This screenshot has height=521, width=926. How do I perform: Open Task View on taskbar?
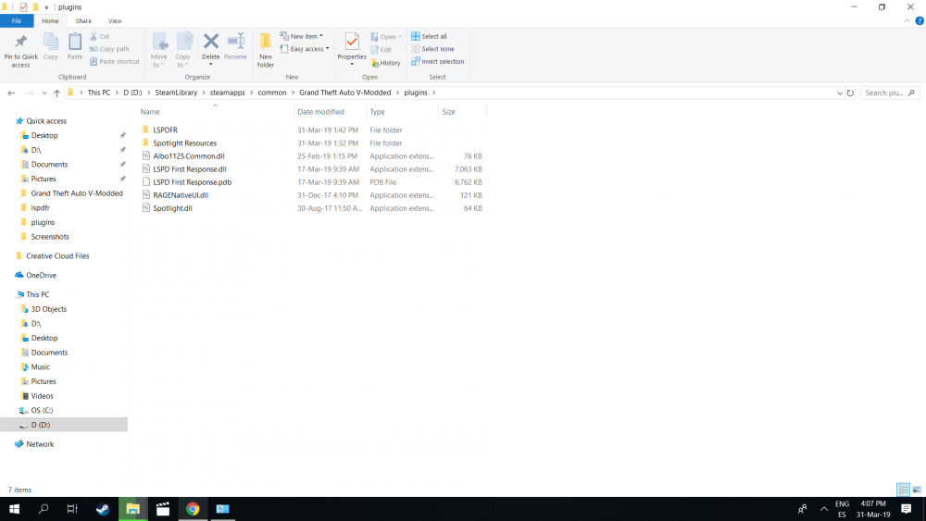[x=72, y=509]
